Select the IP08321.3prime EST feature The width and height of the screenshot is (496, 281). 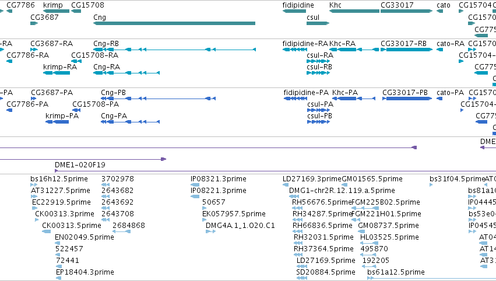pyautogui.click(x=195, y=185)
